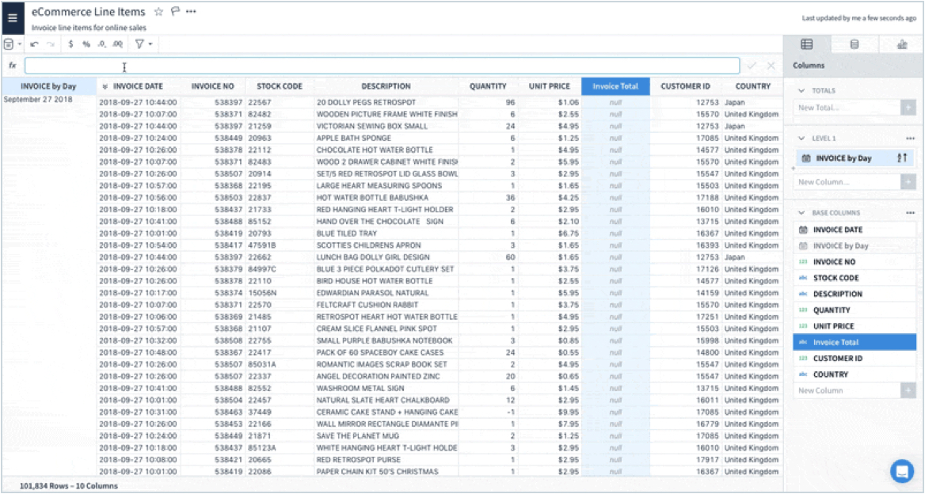
Task: Click into the formula bar input
Action: click(382, 66)
